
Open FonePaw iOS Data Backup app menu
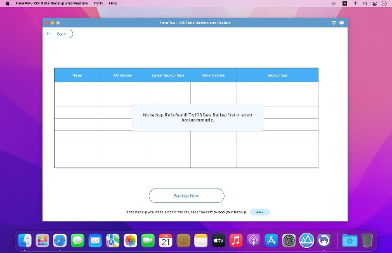click(x=51, y=3)
